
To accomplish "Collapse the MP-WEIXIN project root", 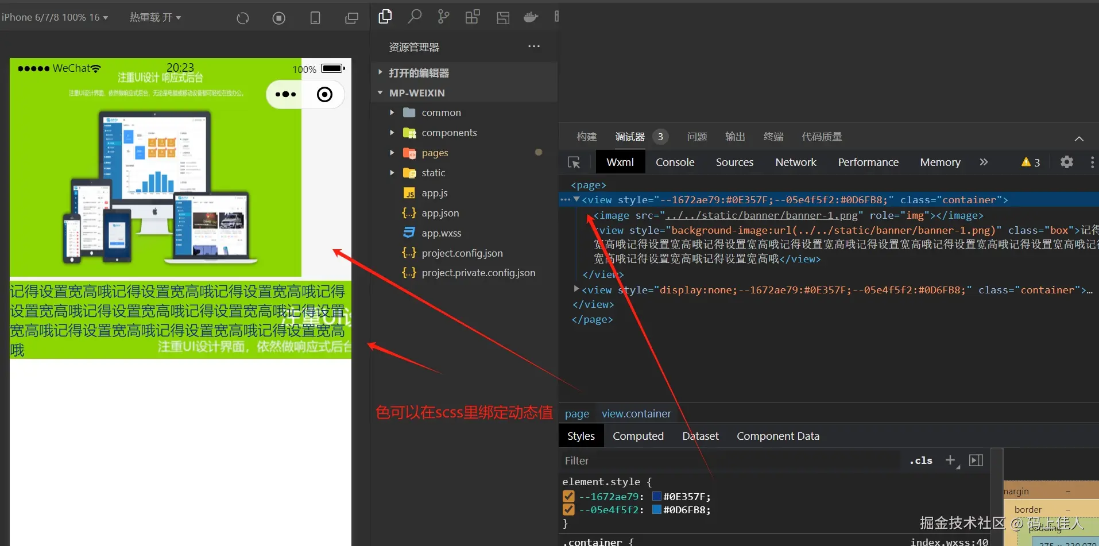I will click(x=380, y=92).
